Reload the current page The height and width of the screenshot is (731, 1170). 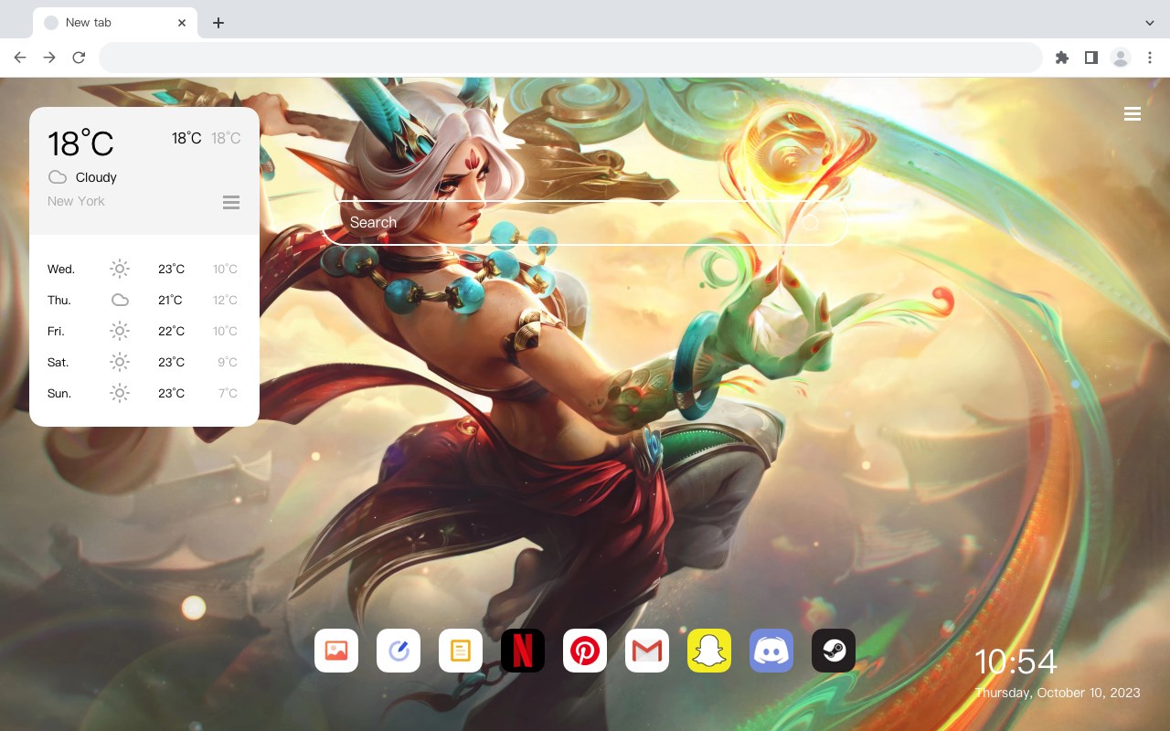79,58
